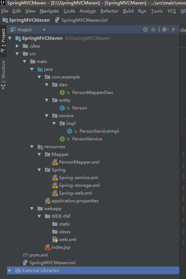Click the Maven pom.xml icon
Screen dimensions: 186x279
coord(25,255)
